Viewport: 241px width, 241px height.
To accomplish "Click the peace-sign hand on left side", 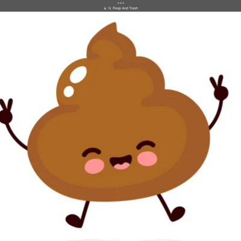I will tap(6, 111).
